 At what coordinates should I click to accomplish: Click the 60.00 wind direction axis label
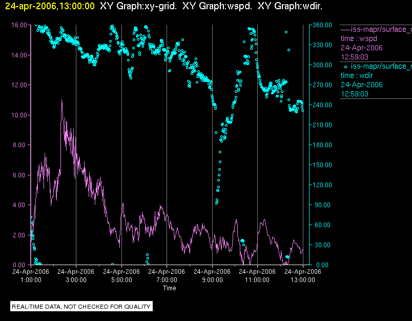323,225
